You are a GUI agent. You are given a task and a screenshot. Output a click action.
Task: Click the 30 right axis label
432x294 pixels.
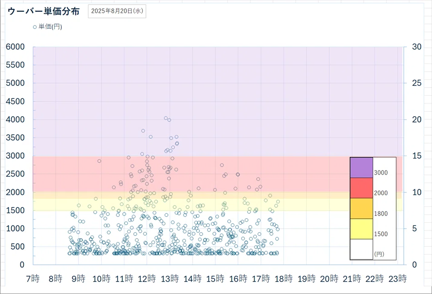[x=417, y=47]
